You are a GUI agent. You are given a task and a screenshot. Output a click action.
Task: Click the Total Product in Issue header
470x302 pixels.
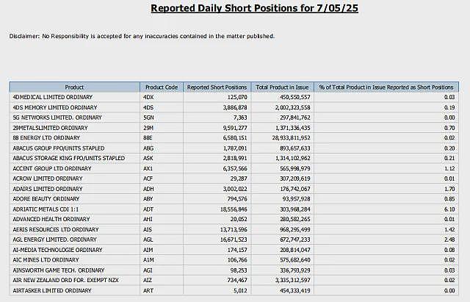point(282,87)
